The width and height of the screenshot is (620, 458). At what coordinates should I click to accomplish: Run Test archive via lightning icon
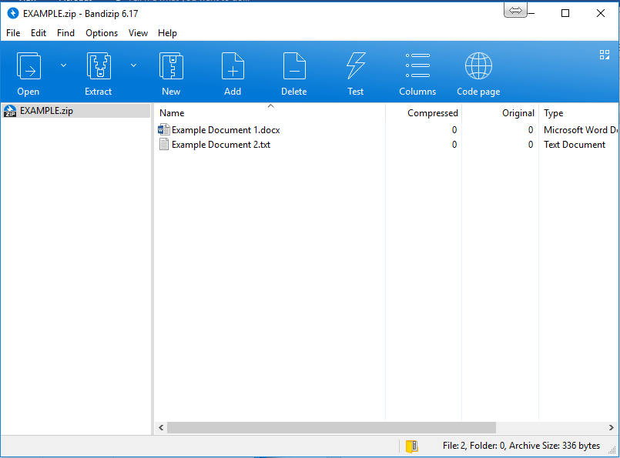pyautogui.click(x=356, y=66)
